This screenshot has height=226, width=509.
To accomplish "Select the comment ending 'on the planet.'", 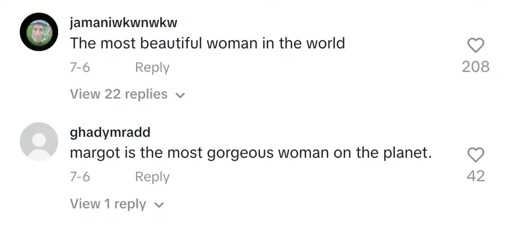I will [250, 153].
